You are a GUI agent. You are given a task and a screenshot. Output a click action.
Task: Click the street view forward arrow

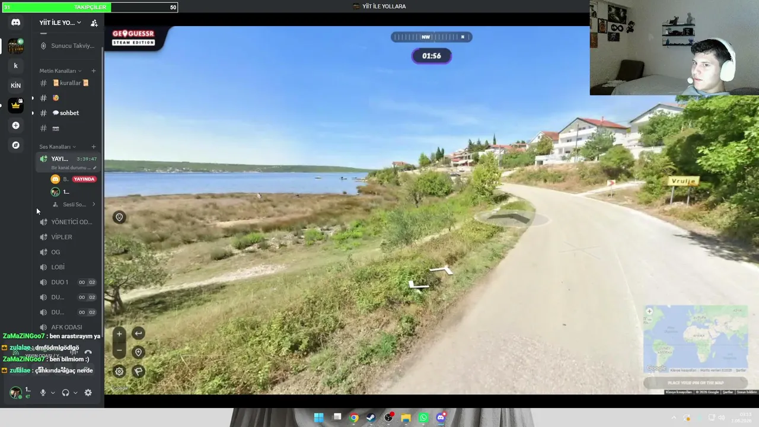[x=512, y=219]
